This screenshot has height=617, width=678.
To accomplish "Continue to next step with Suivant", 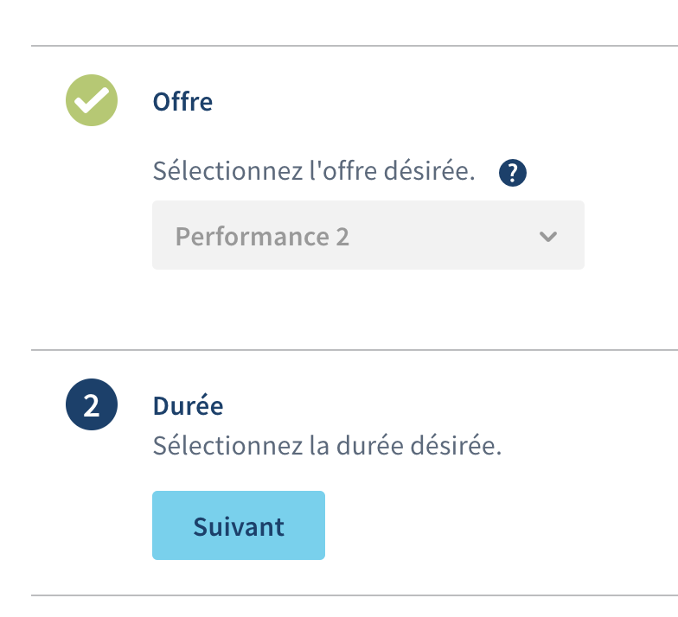I will [x=239, y=525].
